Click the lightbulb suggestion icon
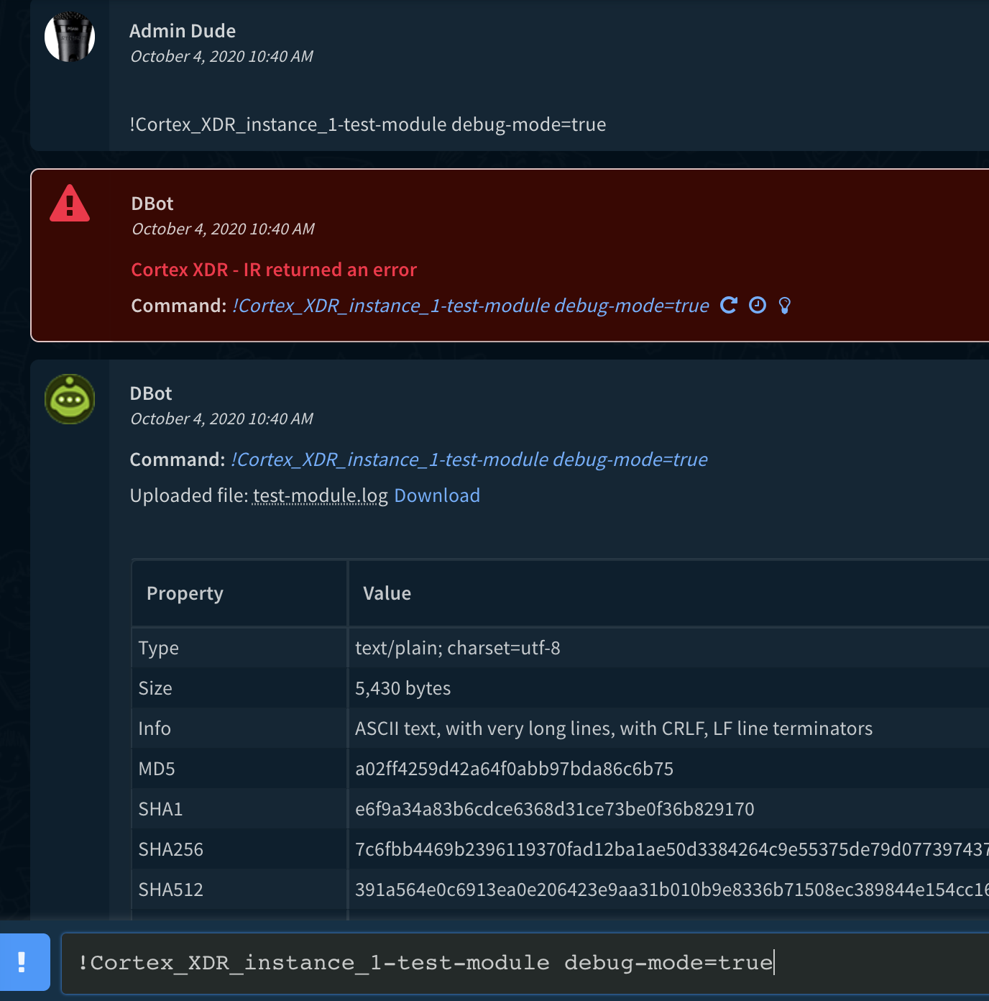Image resolution: width=989 pixels, height=1001 pixels. tap(783, 305)
